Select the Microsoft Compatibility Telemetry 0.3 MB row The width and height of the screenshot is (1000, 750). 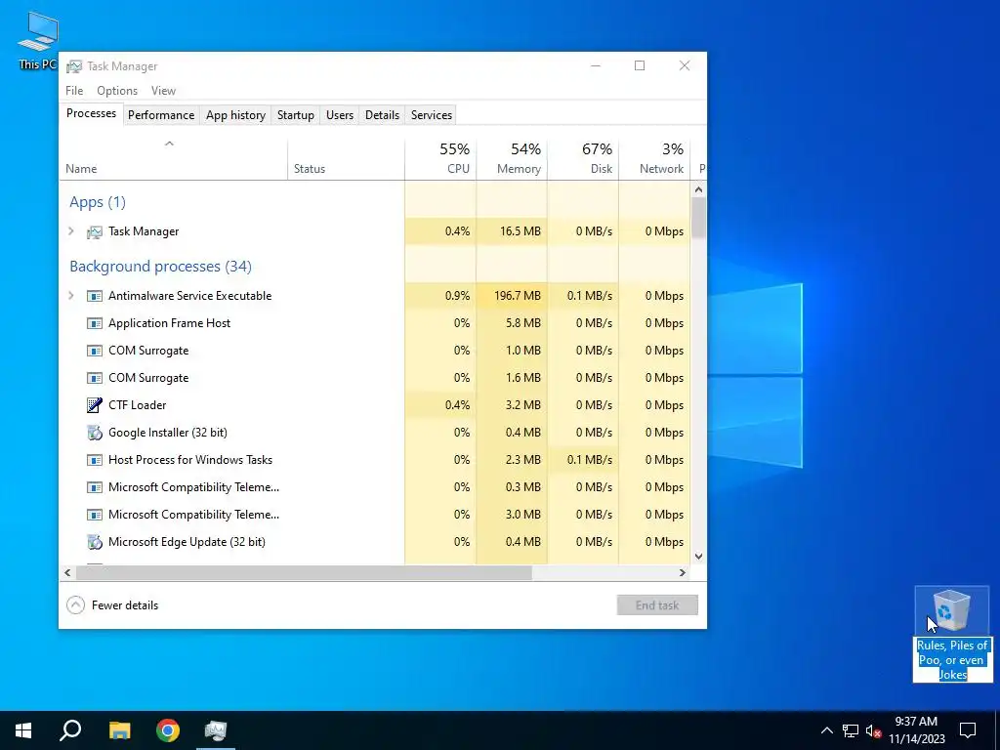[x=375, y=487]
